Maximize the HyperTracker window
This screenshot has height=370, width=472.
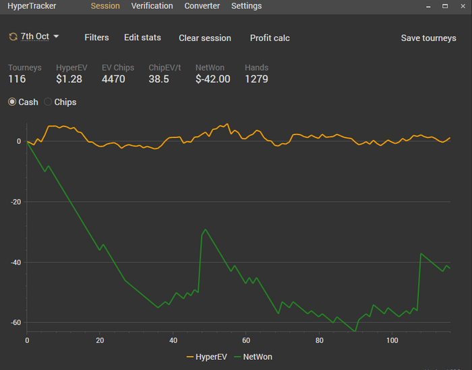(445, 6)
